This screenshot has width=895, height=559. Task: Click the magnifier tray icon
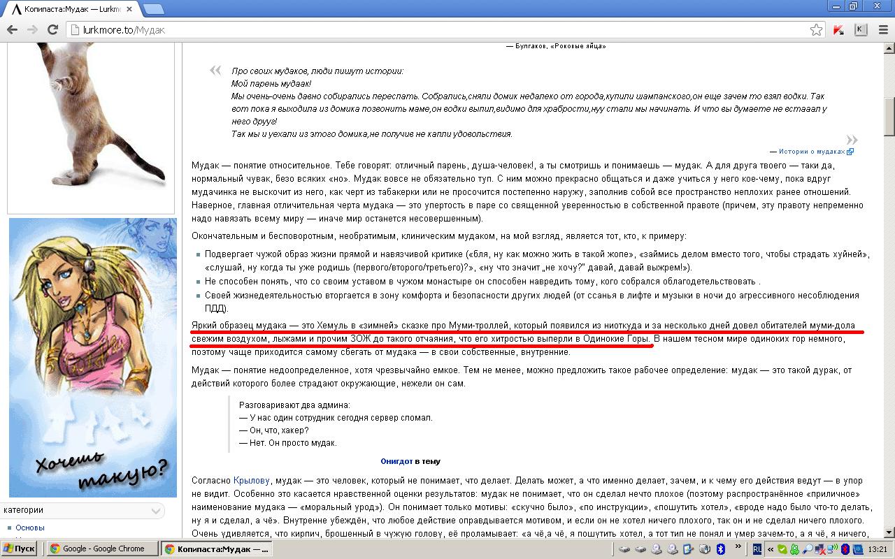click(808, 549)
